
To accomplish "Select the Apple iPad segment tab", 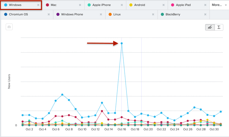I will (x=183, y=5).
